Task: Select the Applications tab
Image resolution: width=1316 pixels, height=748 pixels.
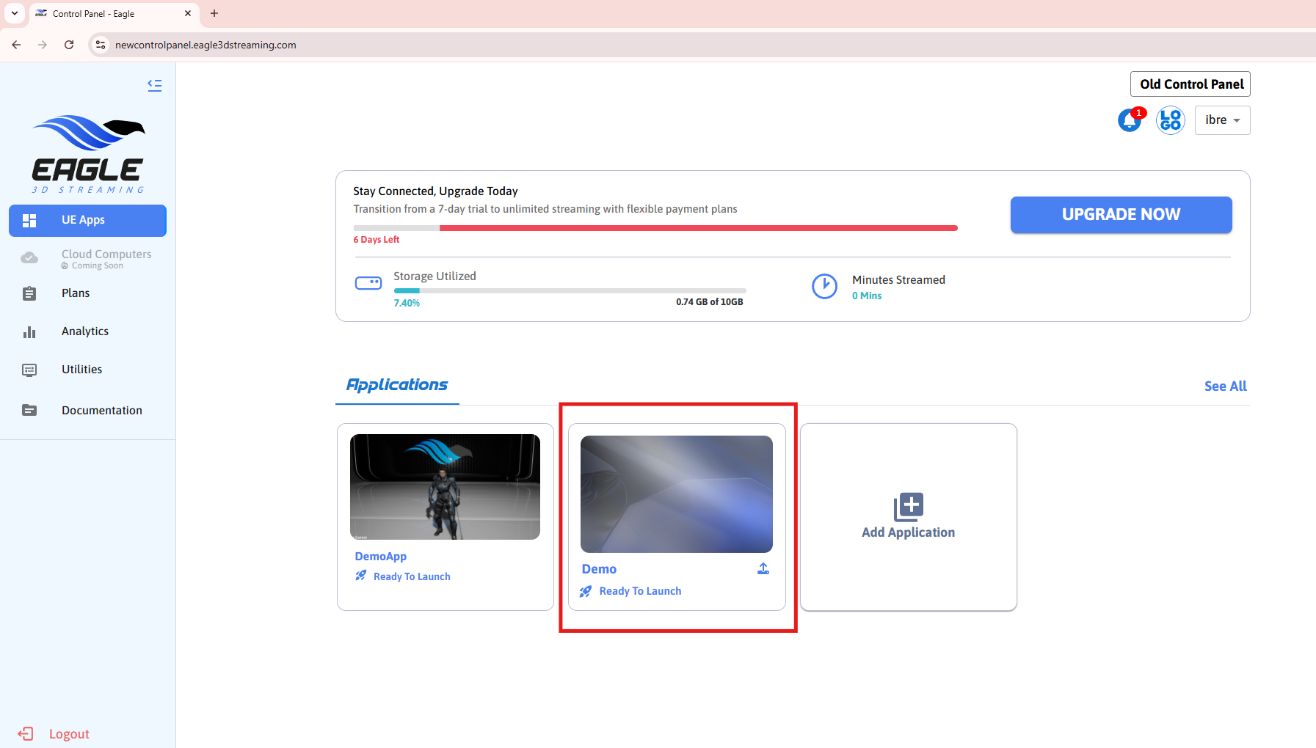Action: click(397, 385)
